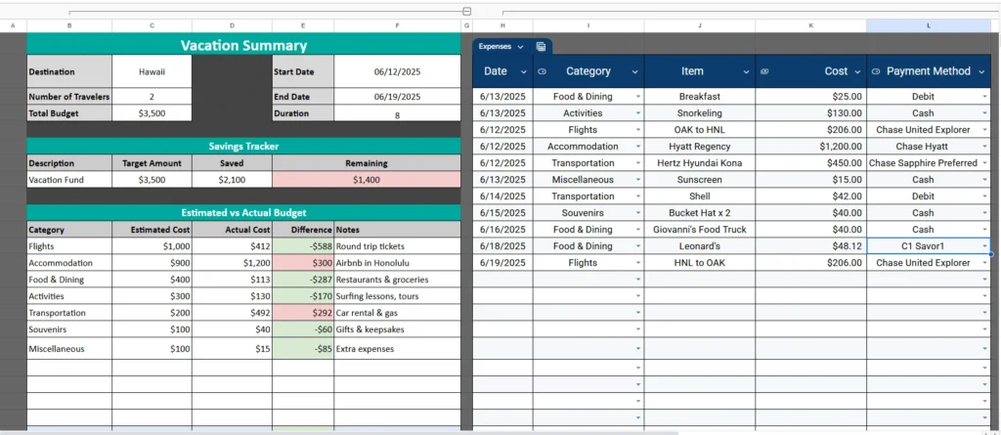Click the currency-type icon in the Cost header

click(764, 71)
